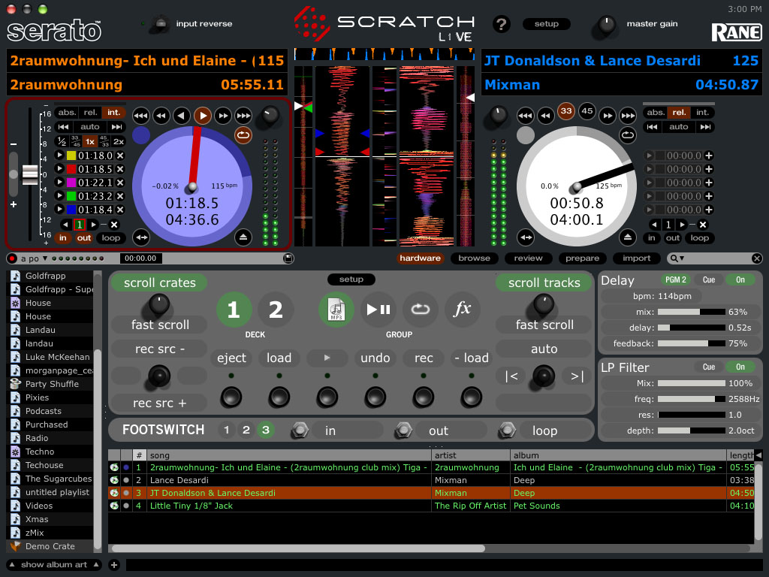Click the setup button at the top
The height and width of the screenshot is (577, 769).
546,24
